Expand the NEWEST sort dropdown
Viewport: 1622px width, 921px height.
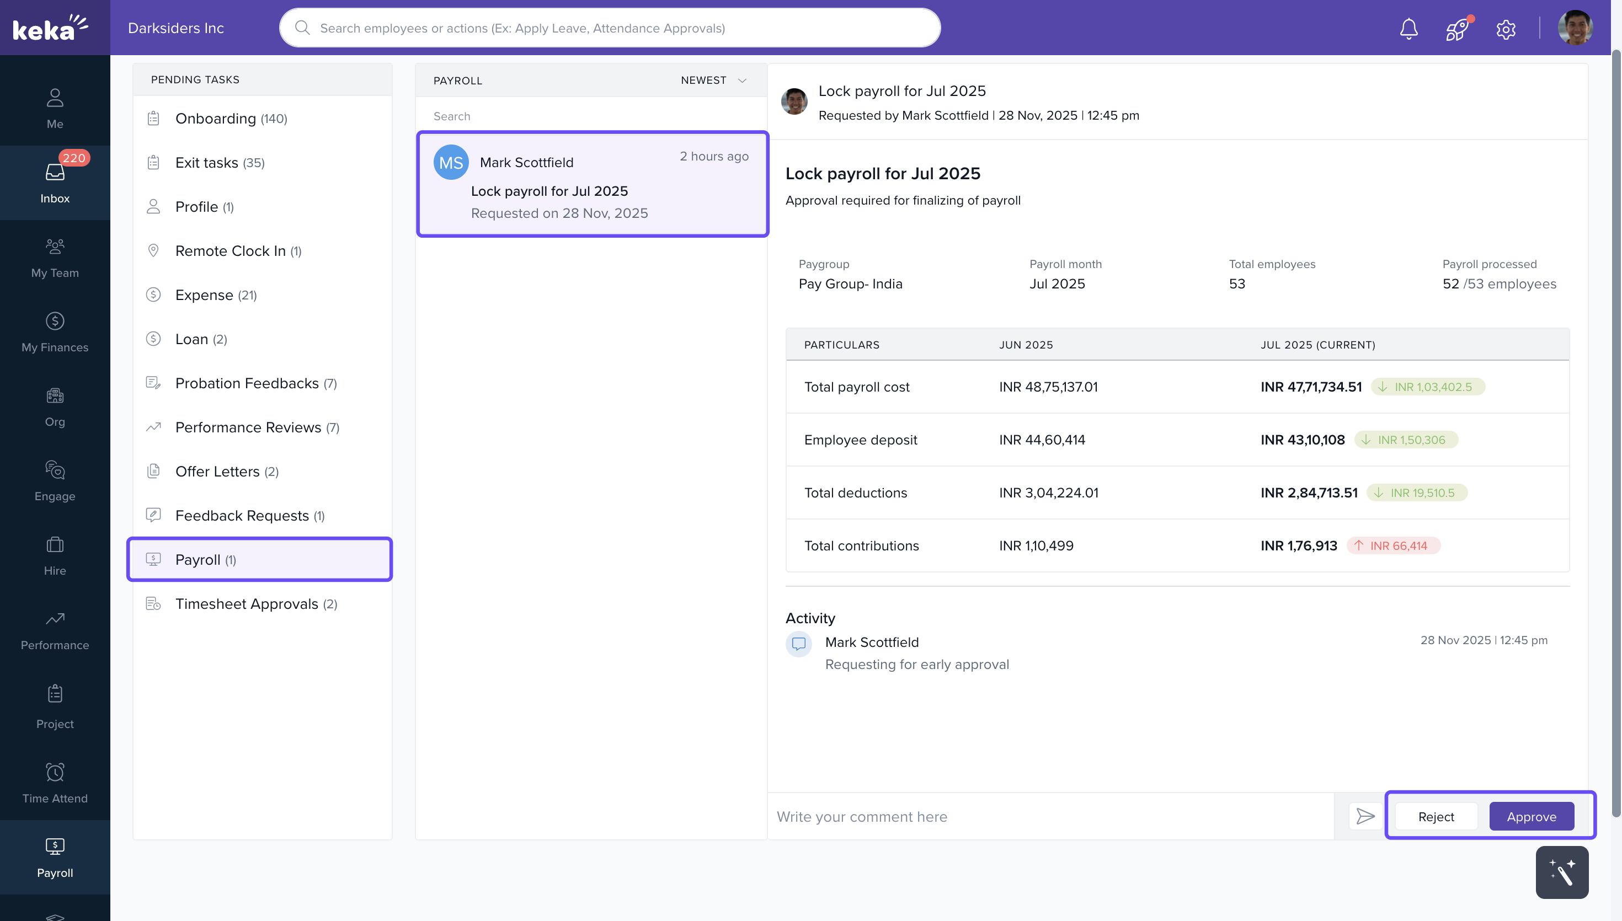pos(713,81)
